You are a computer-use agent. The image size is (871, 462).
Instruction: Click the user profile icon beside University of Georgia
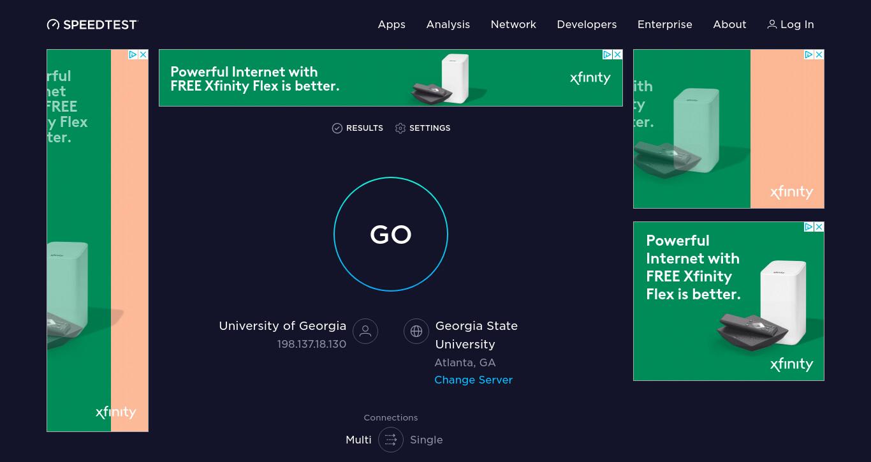tap(365, 331)
